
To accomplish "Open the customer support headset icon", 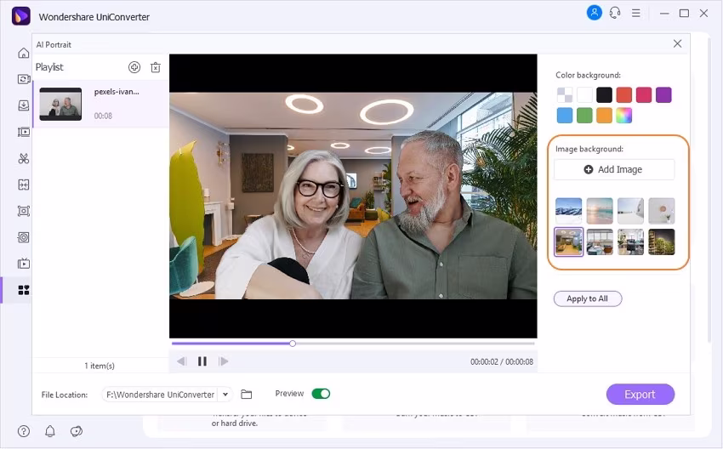I will coord(615,13).
